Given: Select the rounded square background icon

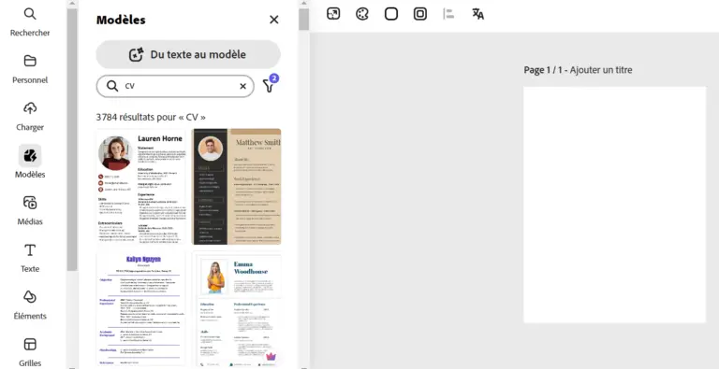Looking at the screenshot, I should pyautogui.click(x=391, y=14).
